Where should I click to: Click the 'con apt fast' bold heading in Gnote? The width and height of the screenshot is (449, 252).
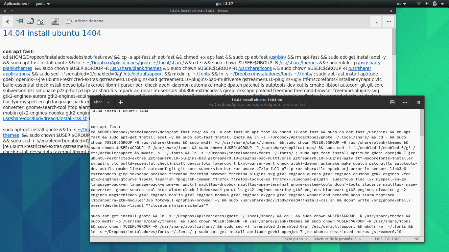pos(18,52)
